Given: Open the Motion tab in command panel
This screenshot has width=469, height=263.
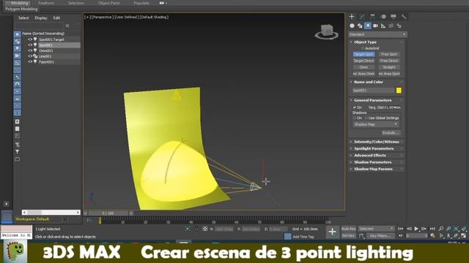Looking at the screenshot, I should coord(383,16).
